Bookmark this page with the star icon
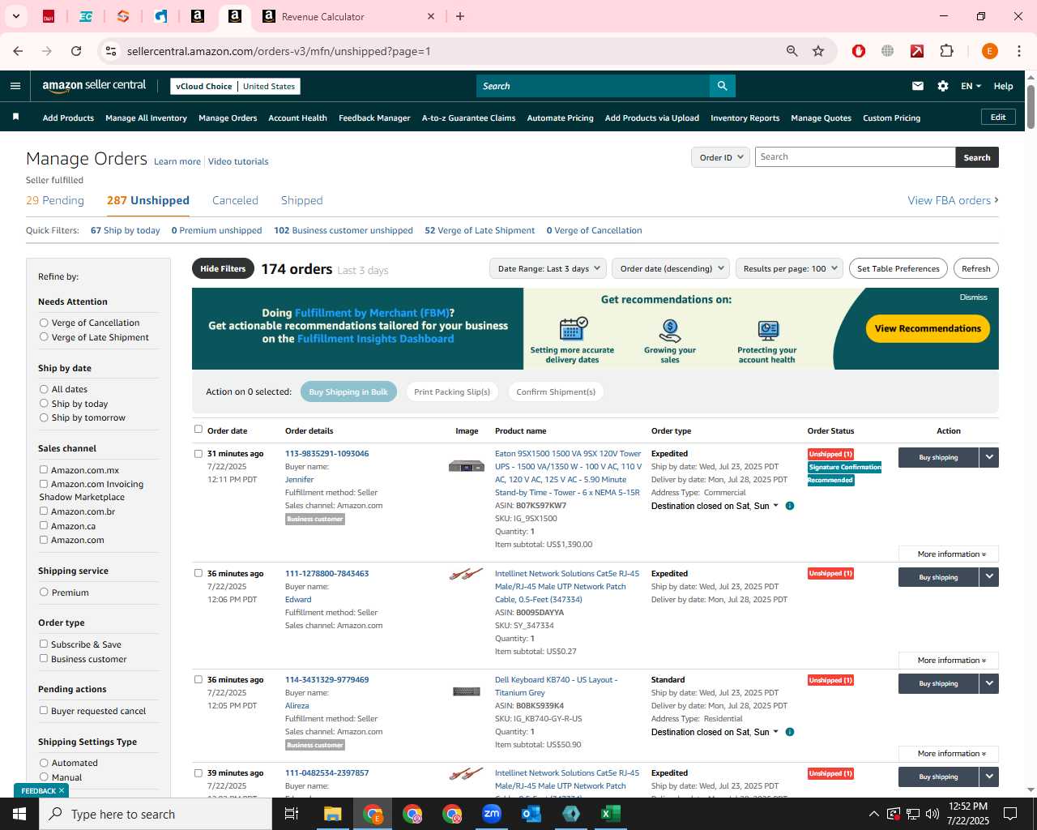 [x=818, y=51]
